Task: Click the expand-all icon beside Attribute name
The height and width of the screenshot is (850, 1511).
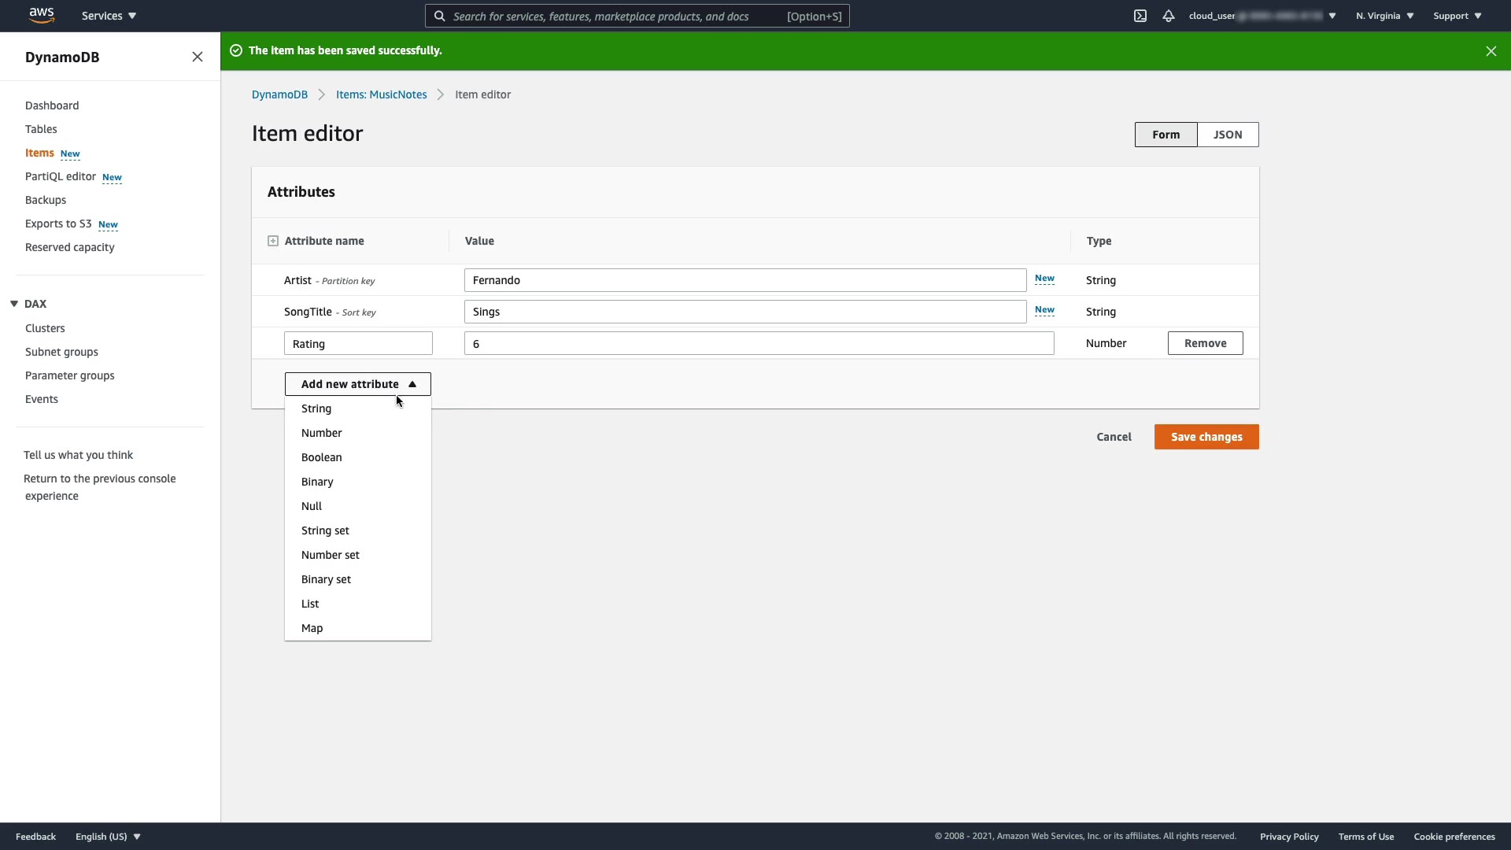Action: click(273, 241)
